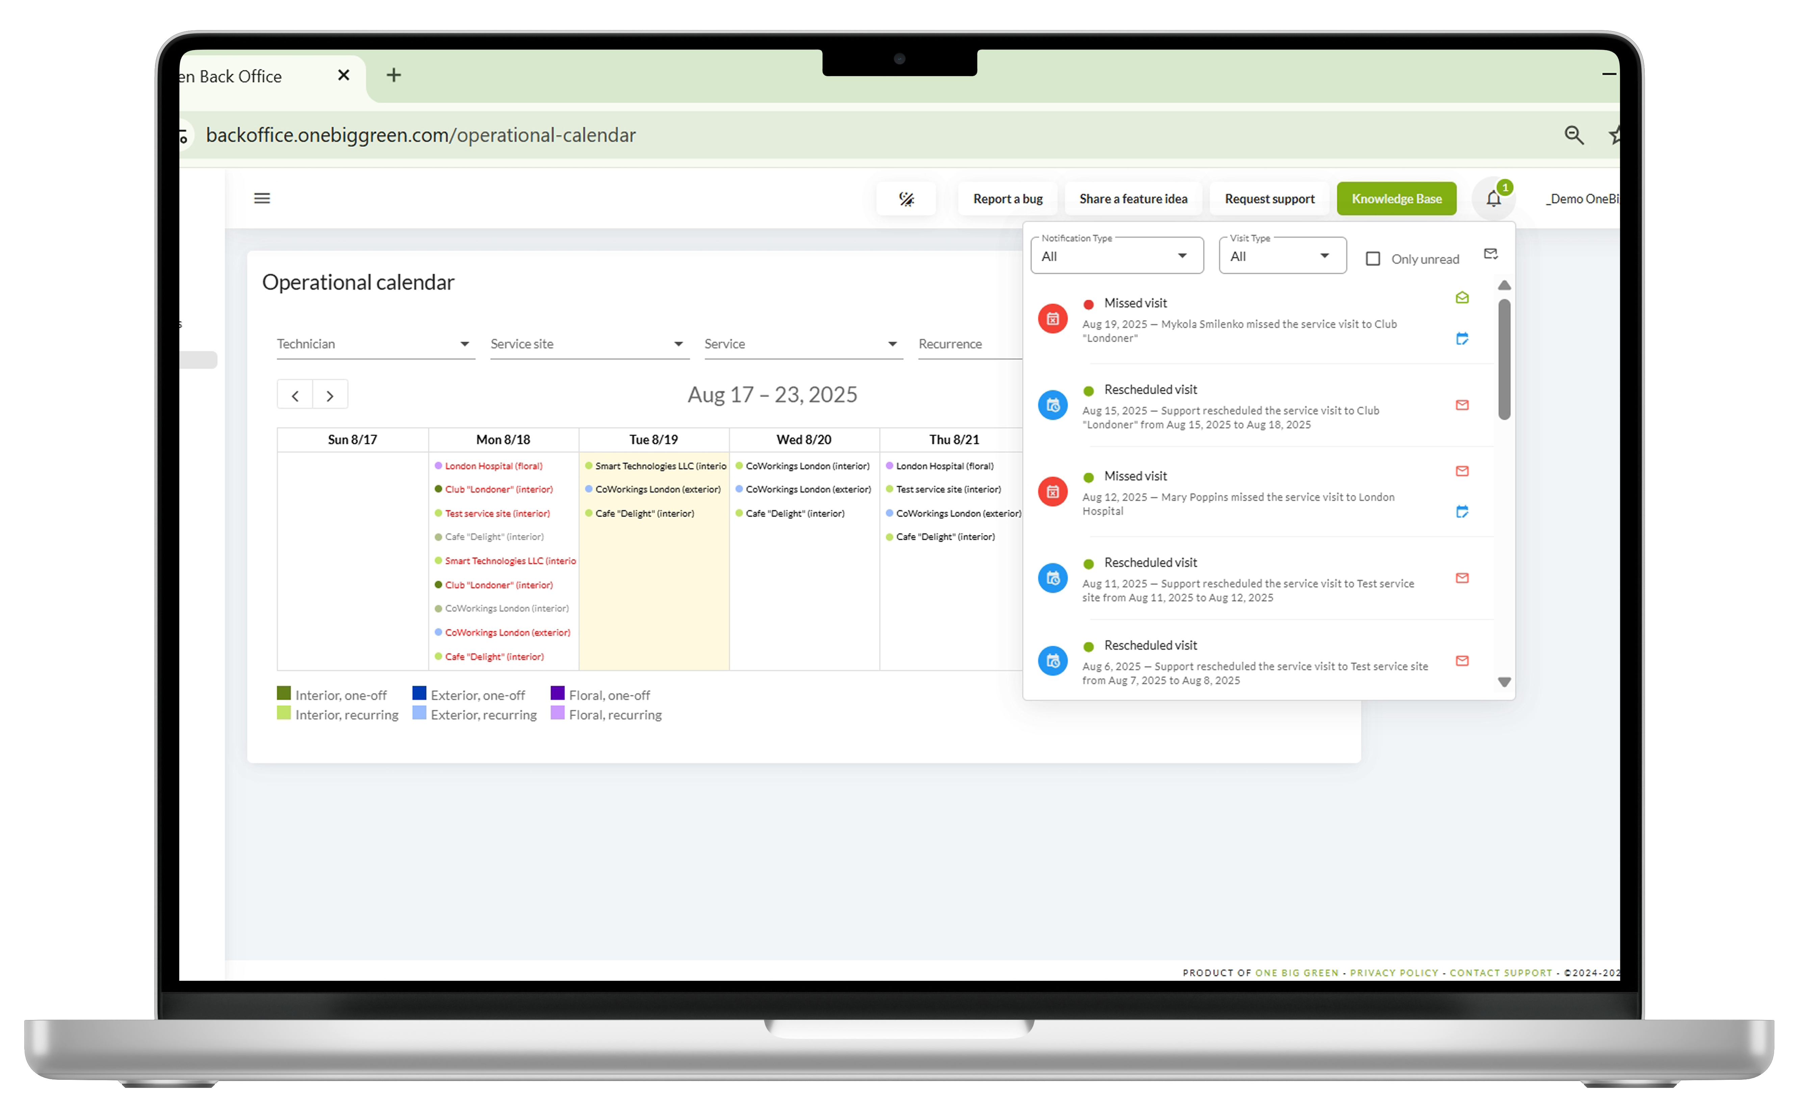The width and height of the screenshot is (1795, 1097).
Task: Mark Aug 19 Missed visit notification as unread
Action: tap(1461, 297)
